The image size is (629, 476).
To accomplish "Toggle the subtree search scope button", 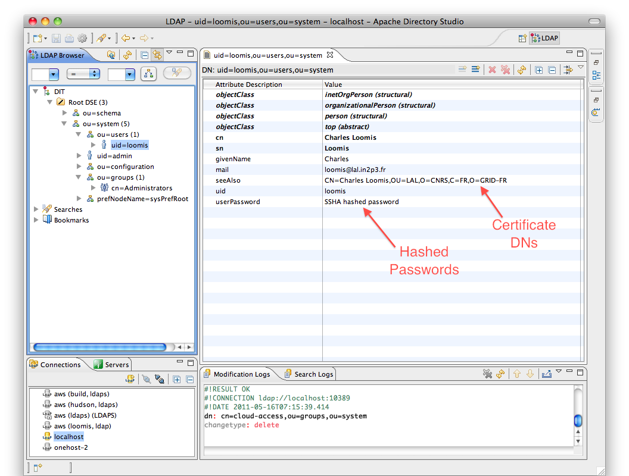I will click(148, 74).
